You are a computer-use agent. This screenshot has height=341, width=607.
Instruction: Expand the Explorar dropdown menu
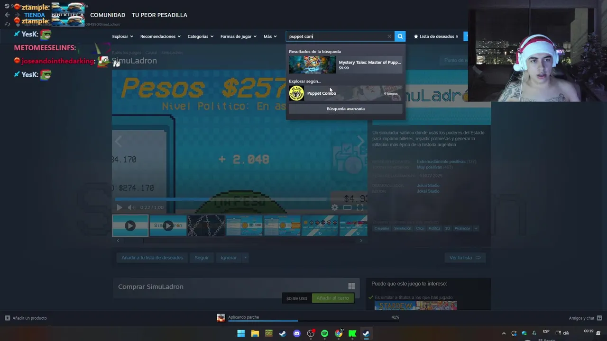122,36
